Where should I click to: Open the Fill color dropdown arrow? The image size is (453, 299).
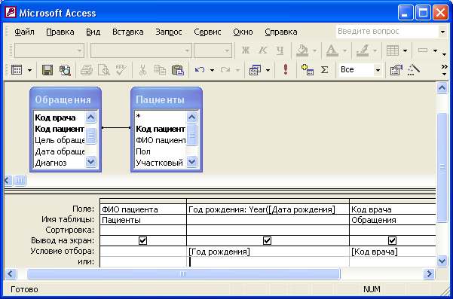(314, 50)
